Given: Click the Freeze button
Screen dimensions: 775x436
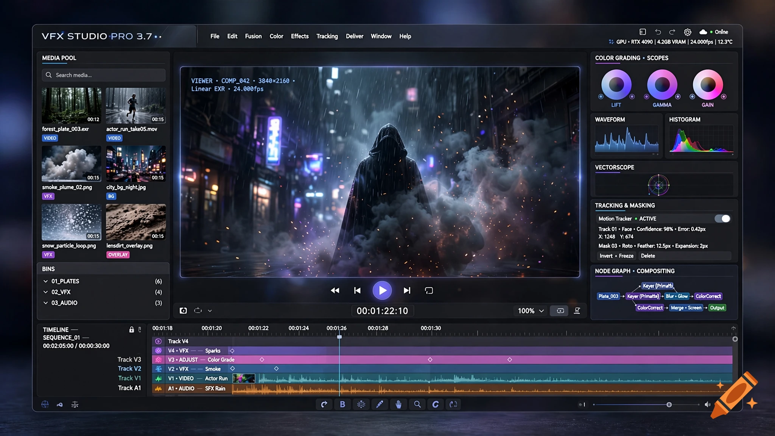Looking at the screenshot, I should (x=626, y=256).
